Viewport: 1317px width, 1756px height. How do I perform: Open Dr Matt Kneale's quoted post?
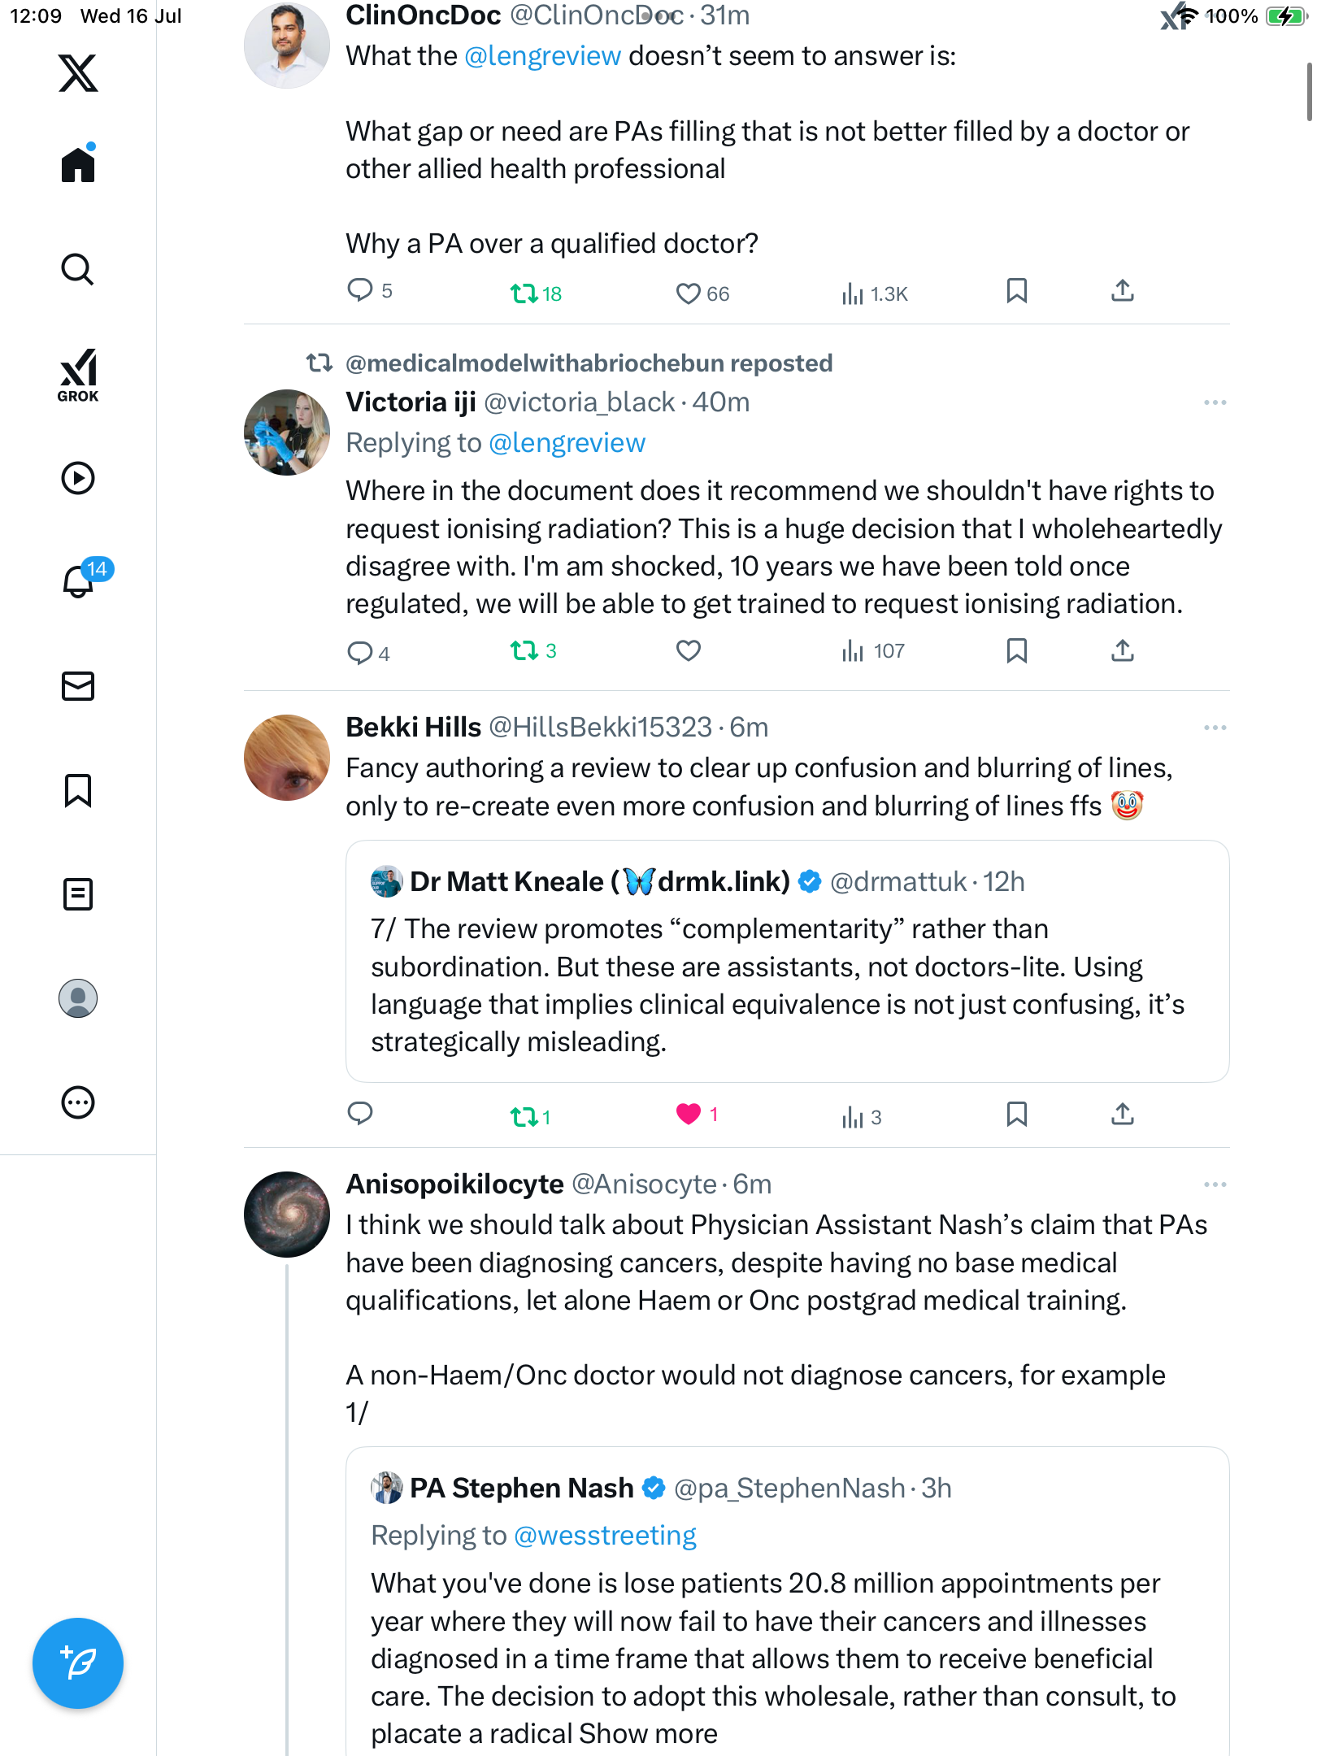[x=787, y=961]
